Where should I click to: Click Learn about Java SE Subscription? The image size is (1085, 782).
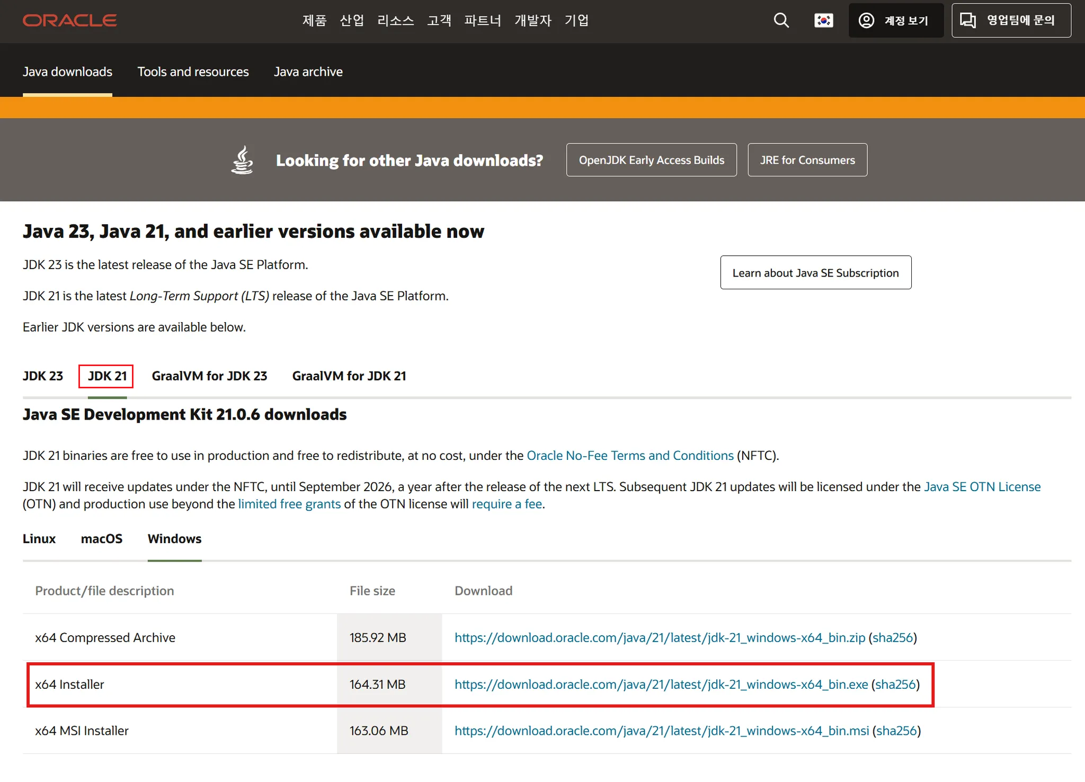(x=815, y=273)
